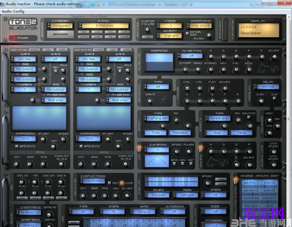This screenshot has height=227, width=292.
Task: Click the OSC 1A-2D waveform display
Action: click(x=39, y=118)
